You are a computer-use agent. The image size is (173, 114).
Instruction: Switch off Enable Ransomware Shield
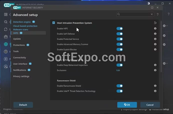[x=119, y=86]
